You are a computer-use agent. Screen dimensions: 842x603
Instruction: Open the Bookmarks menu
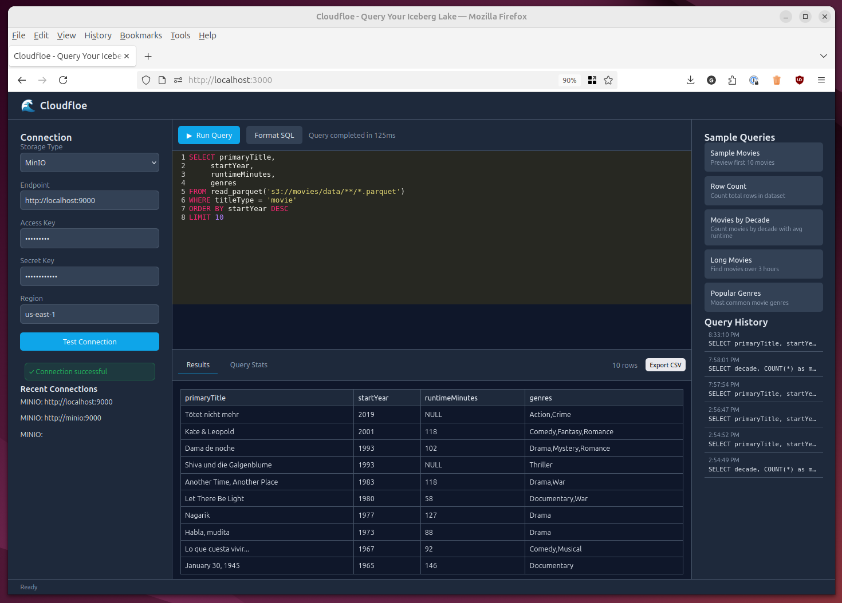point(141,35)
